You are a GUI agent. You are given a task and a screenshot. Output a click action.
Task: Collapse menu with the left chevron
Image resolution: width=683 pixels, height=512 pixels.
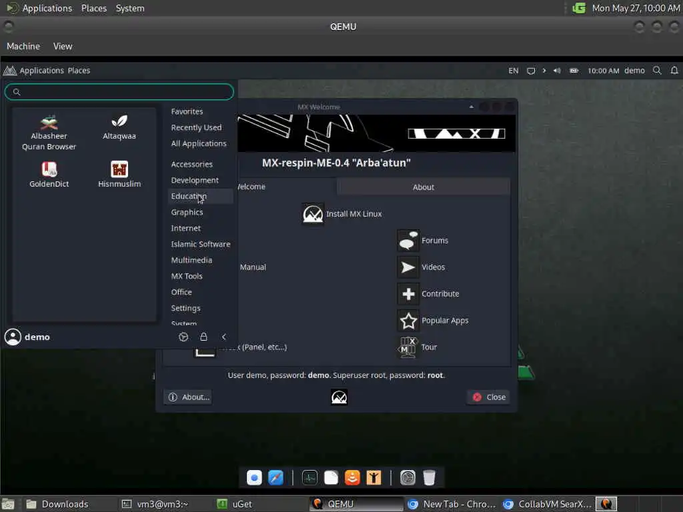click(x=224, y=337)
